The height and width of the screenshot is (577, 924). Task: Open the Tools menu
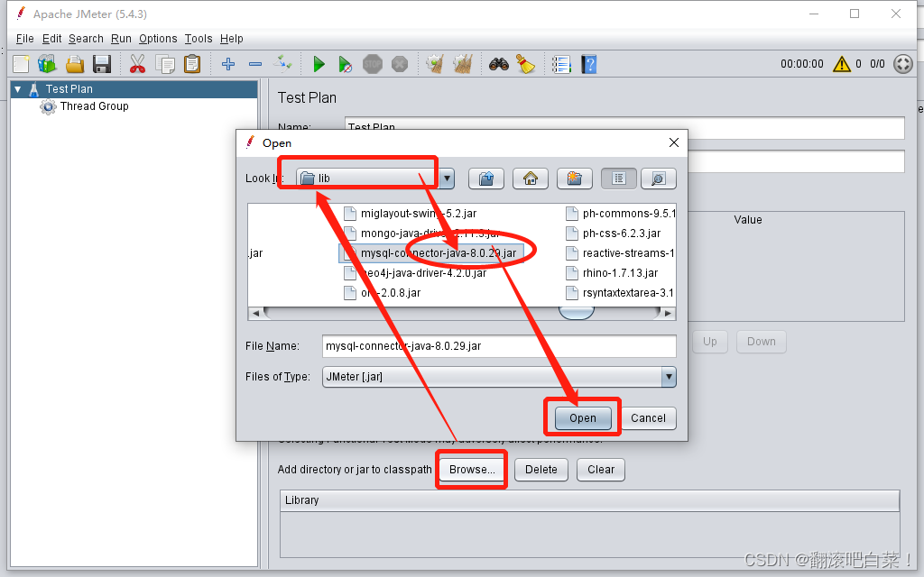click(198, 39)
